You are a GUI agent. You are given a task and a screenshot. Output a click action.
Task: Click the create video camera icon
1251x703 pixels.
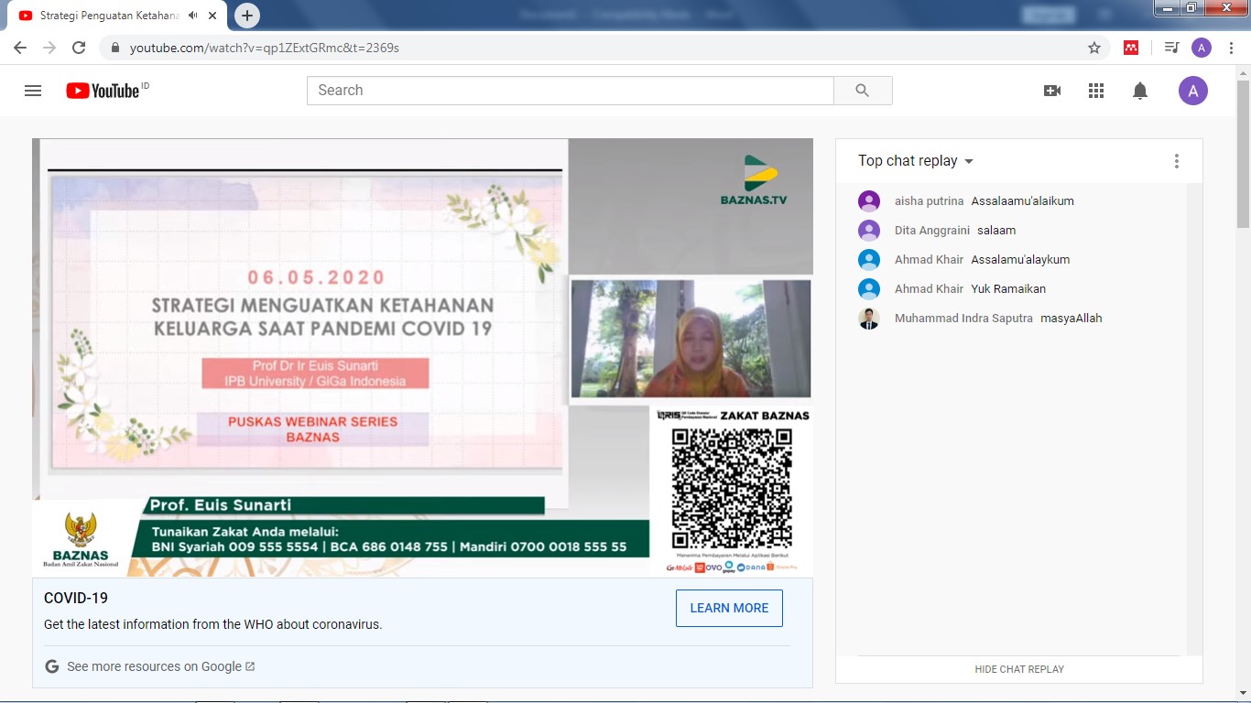coord(1052,91)
